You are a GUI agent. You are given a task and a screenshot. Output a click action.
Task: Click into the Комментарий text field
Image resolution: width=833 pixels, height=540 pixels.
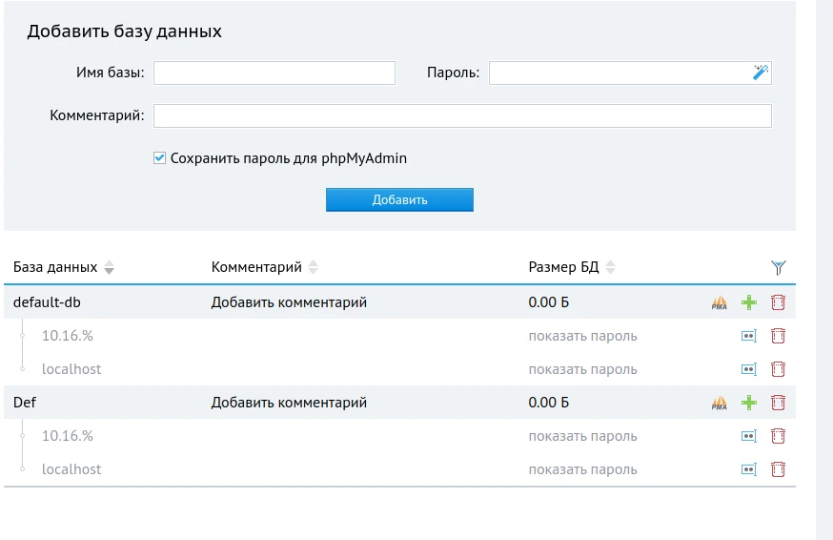[x=462, y=116]
